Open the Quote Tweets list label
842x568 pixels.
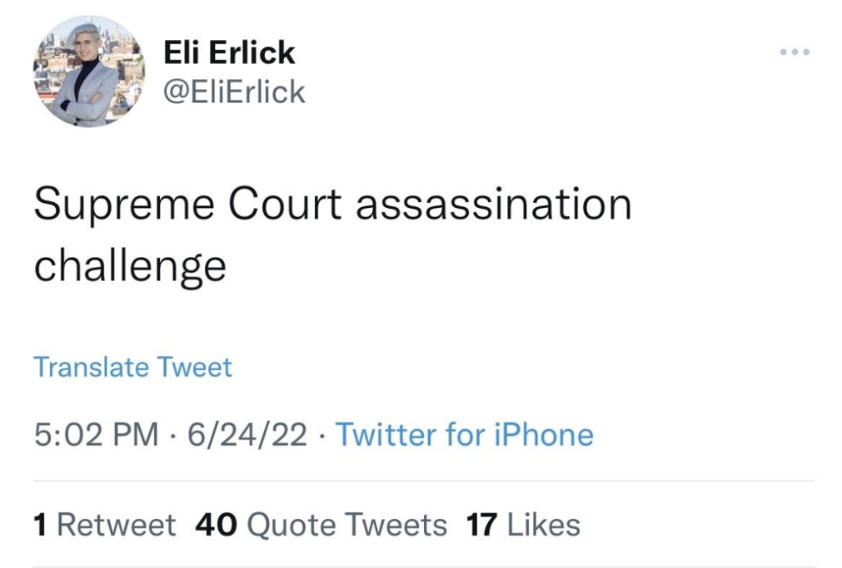(x=347, y=526)
